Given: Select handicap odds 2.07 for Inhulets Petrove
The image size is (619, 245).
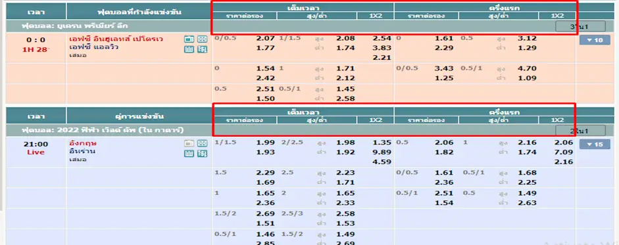Looking at the screenshot, I should 265,39.
